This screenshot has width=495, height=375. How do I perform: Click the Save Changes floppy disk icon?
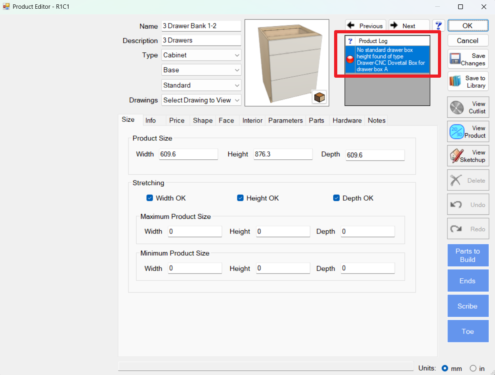[455, 59]
